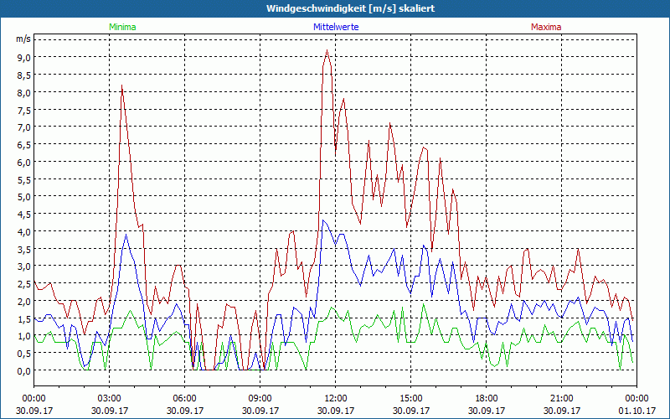Click the '30.09.17' date beneath 12:00

(x=336, y=411)
